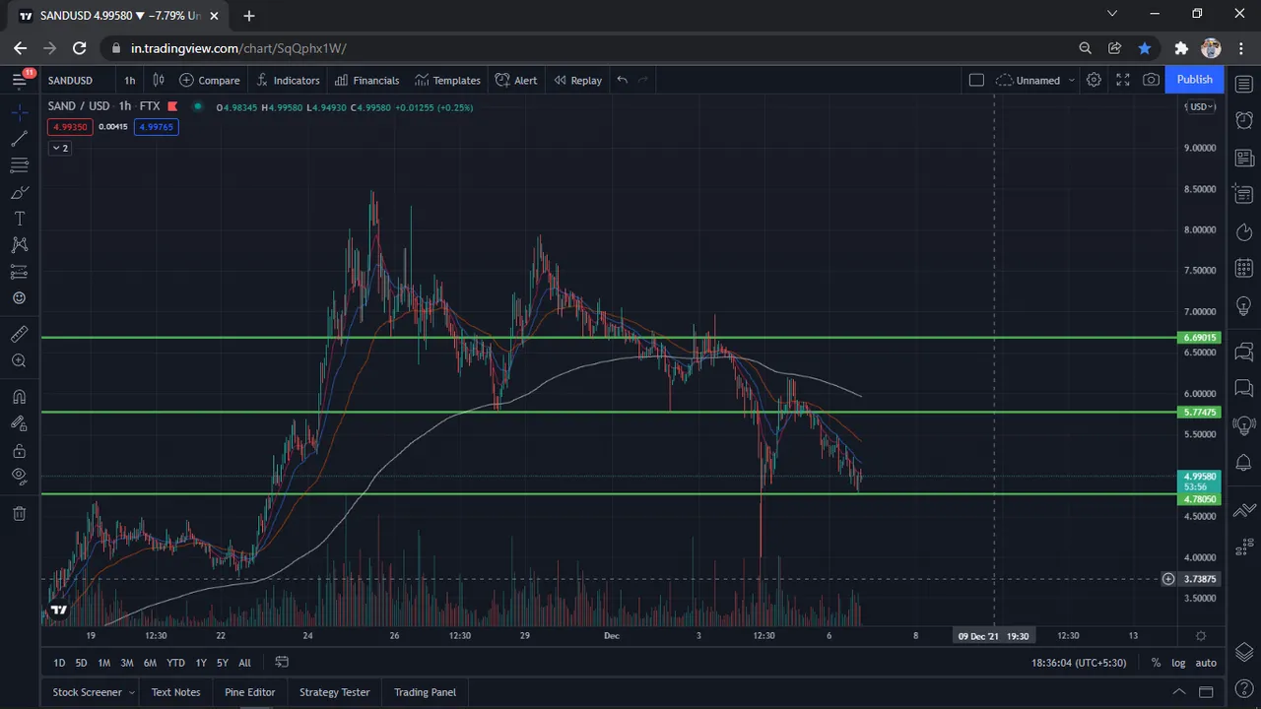Open time axis settings gear
The height and width of the screenshot is (709, 1261).
(1201, 636)
